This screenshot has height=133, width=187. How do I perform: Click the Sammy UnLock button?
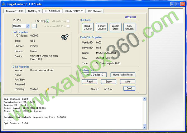(102, 27)
